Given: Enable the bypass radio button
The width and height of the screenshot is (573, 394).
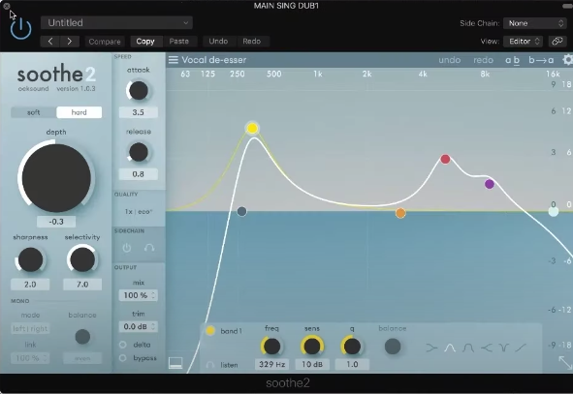Looking at the screenshot, I should pyautogui.click(x=123, y=358).
